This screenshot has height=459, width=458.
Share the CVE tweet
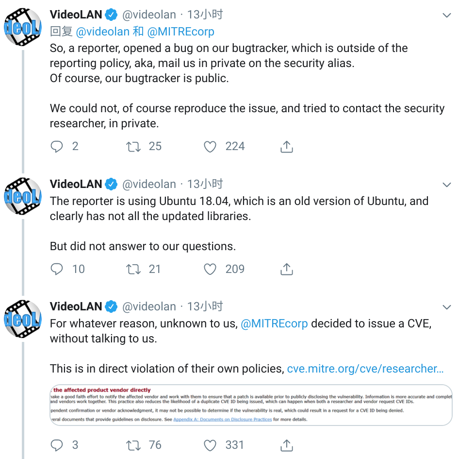point(287,445)
